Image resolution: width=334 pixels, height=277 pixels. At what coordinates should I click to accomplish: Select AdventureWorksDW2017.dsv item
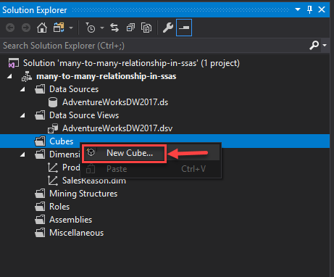tap(117, 128)
